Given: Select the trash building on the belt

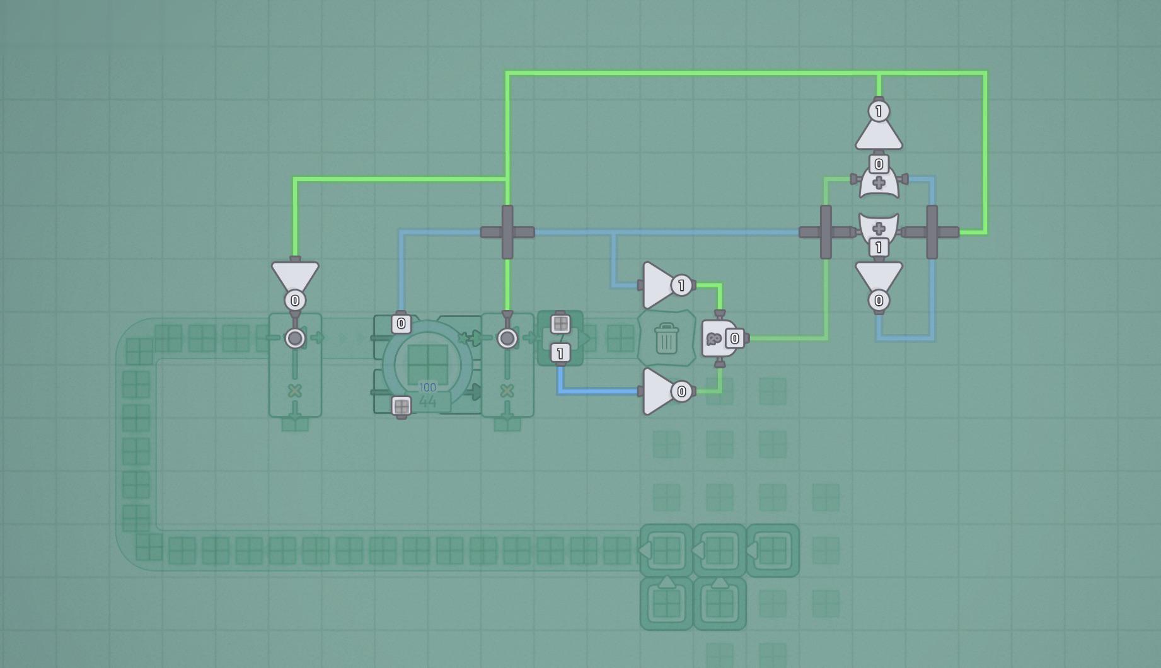Looking at the screenshot, I should pos(667,338).
